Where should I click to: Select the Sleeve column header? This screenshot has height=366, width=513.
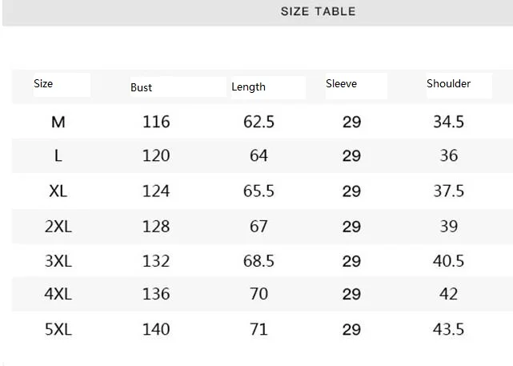point(341,84)
